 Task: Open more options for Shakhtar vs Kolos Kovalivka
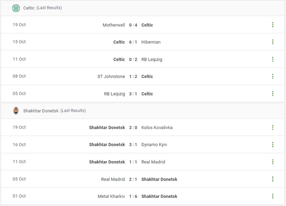(273, 128)
